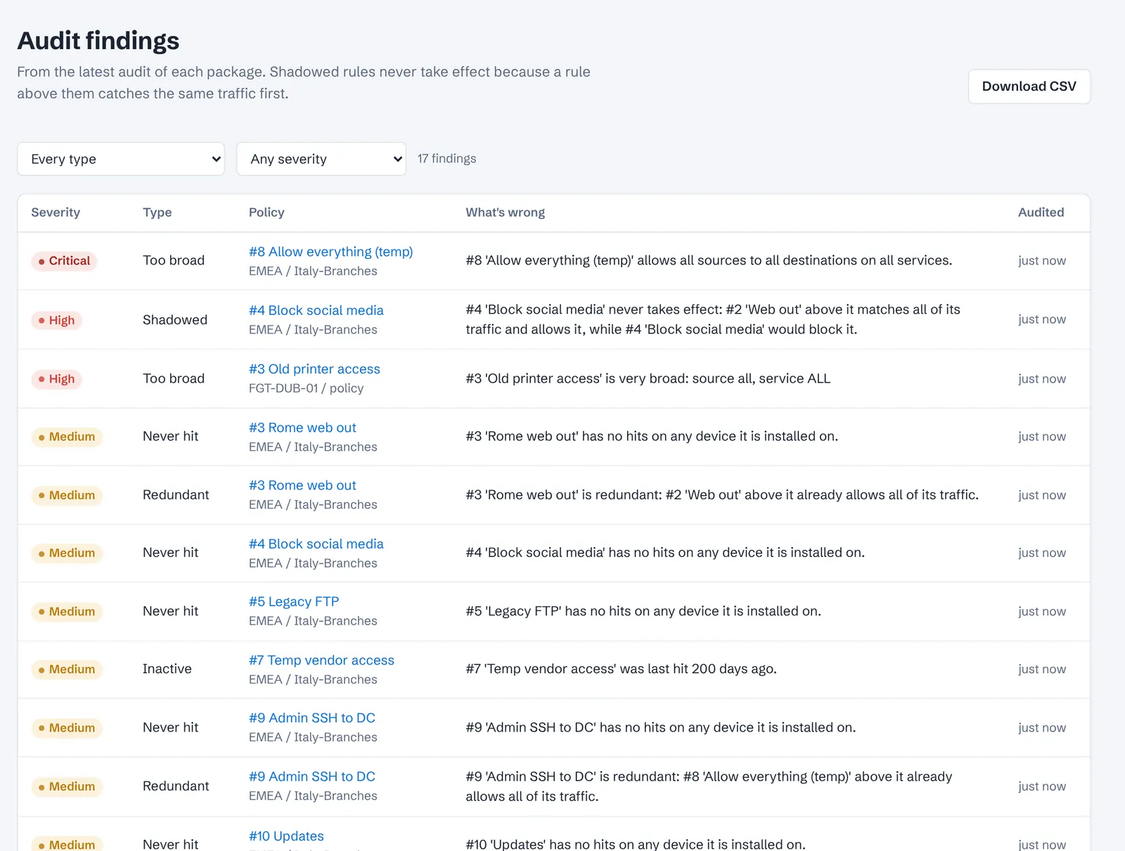Open #9 Admin SSH to DC in the Redundant row
Screen dimensions: 1125x851
pyautogui.click(x=312, y=776)
